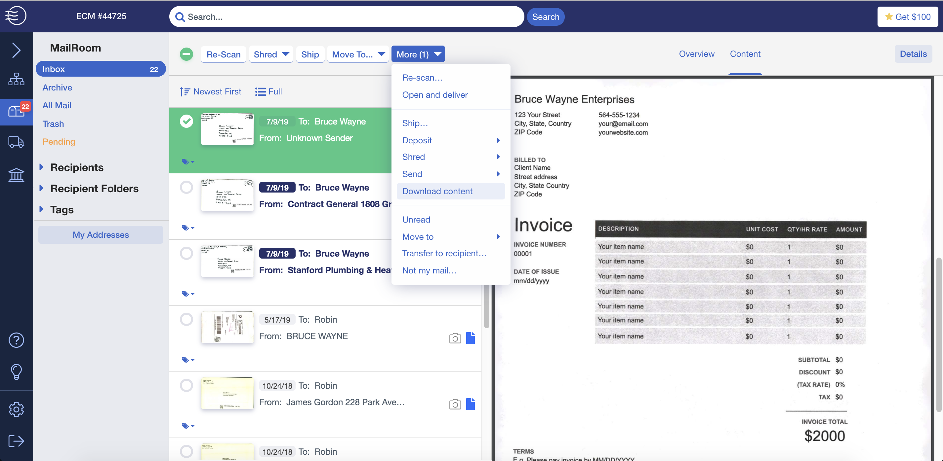Click the Re-Scan toolbar button

point(223,54)
